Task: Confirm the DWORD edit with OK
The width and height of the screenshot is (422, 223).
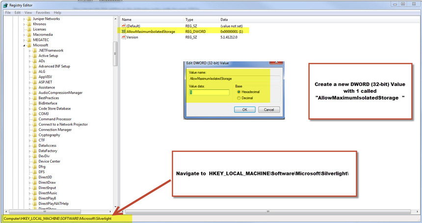Action: pyautogui.click(x=245, y=110)
